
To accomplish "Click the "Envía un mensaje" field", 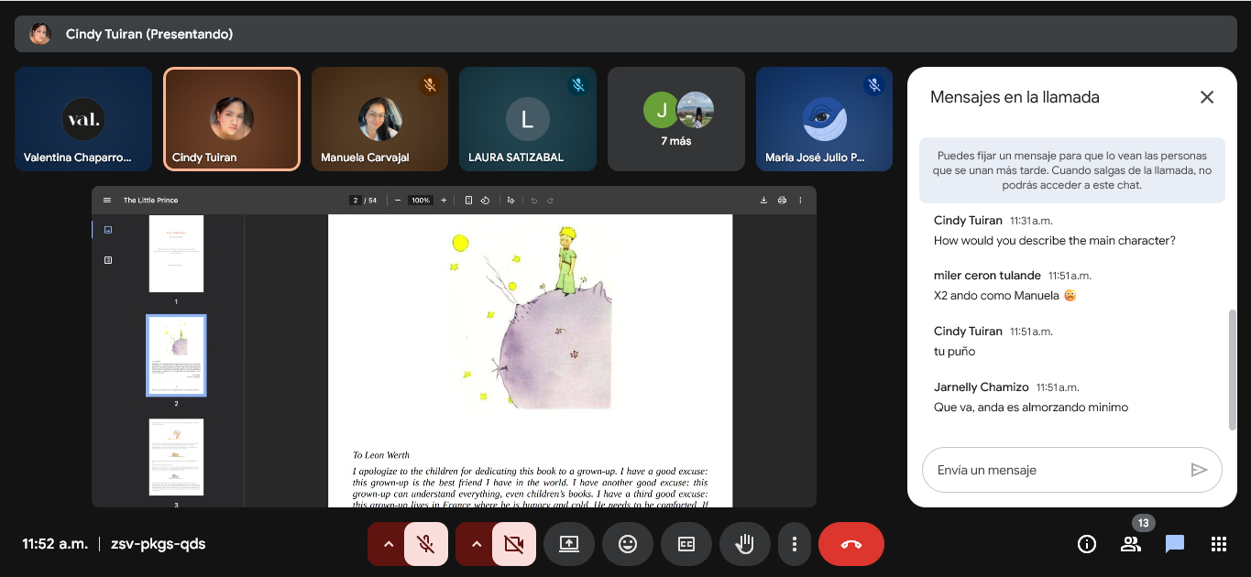I will click(x=1054, y=470).
